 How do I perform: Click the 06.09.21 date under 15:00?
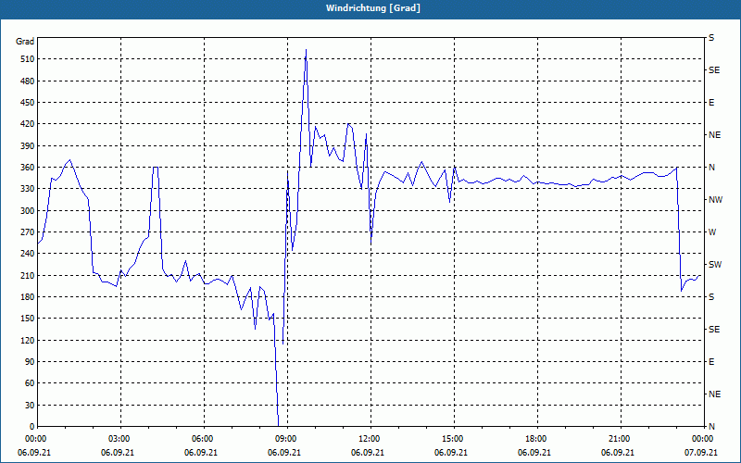[x=451, y=453]
